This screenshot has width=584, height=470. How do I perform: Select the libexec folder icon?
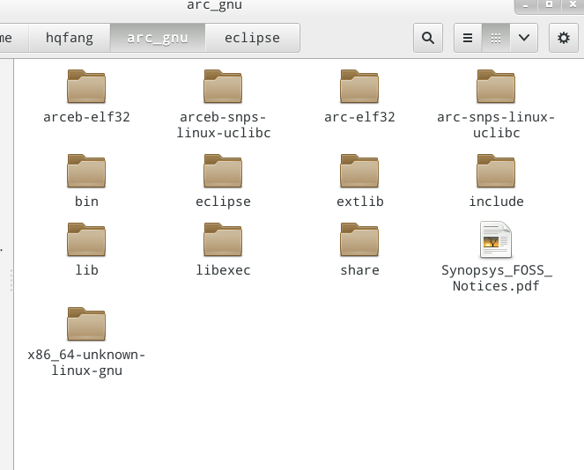[x=223, y=239]
